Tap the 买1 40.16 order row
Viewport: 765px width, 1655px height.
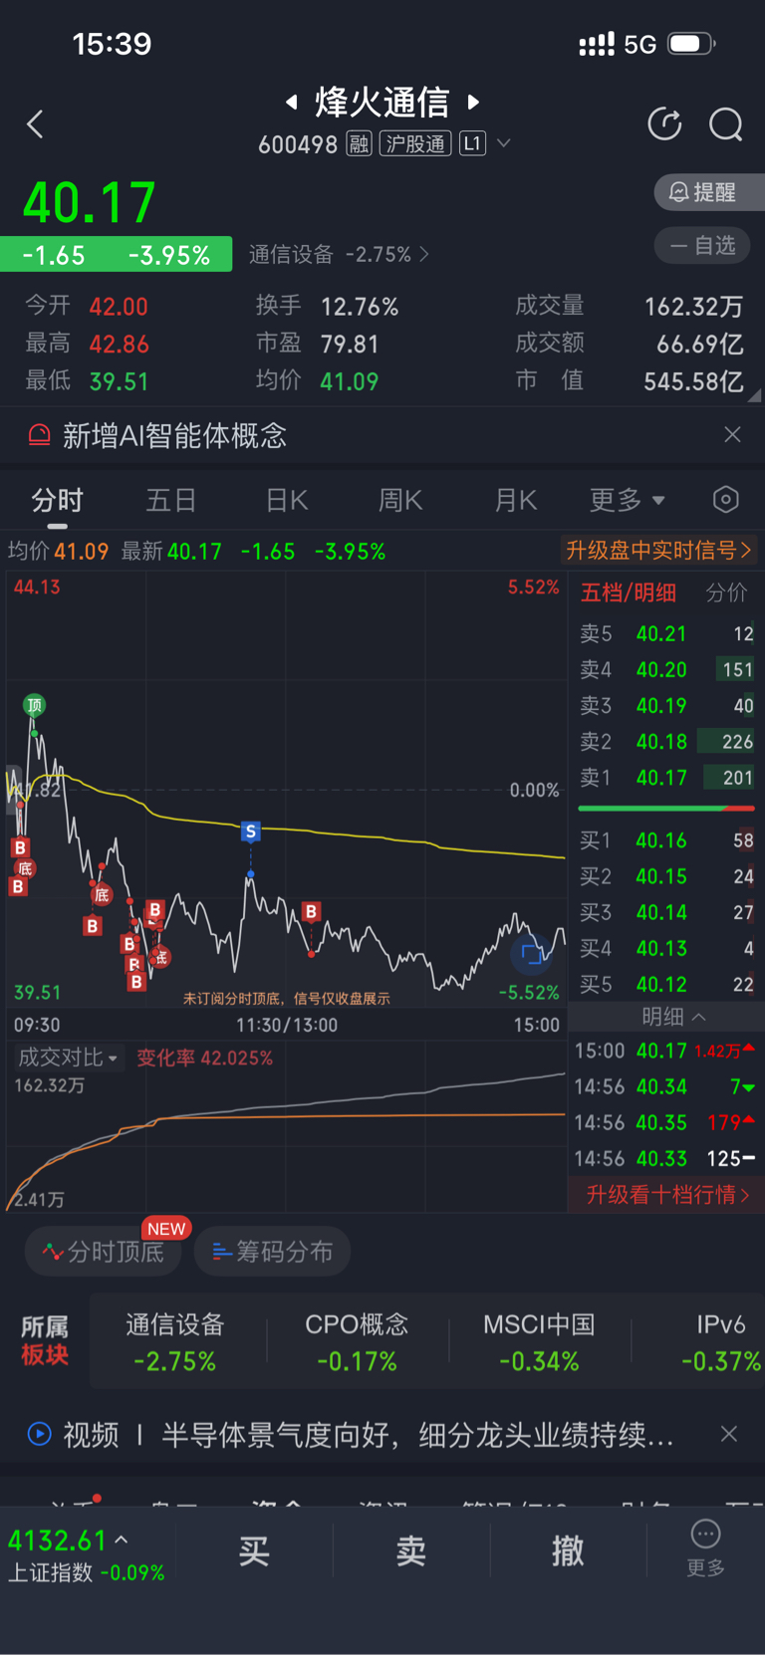(x=666, y=841)
